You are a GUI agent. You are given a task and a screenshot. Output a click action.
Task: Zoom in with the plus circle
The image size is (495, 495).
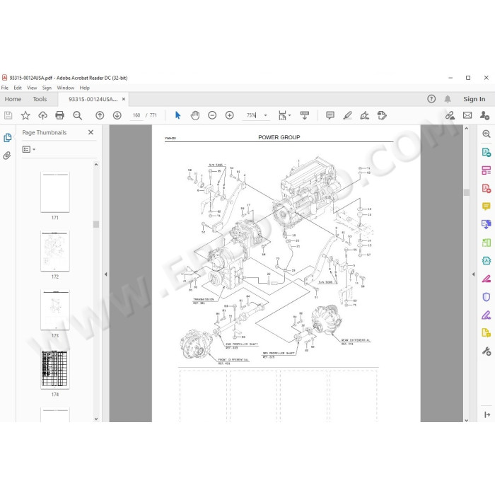coord(230,115)
